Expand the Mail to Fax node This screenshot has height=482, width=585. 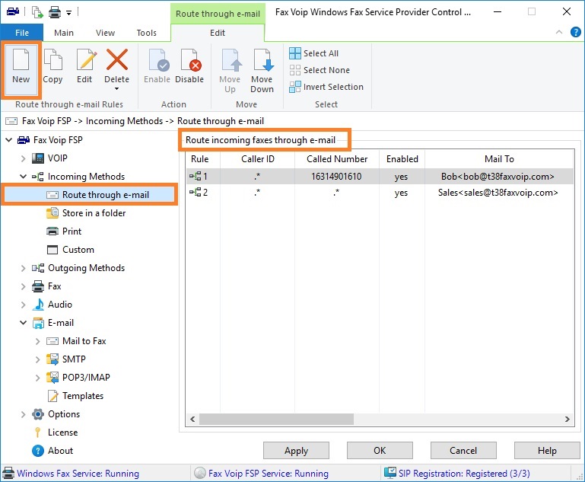coord(38,341)
